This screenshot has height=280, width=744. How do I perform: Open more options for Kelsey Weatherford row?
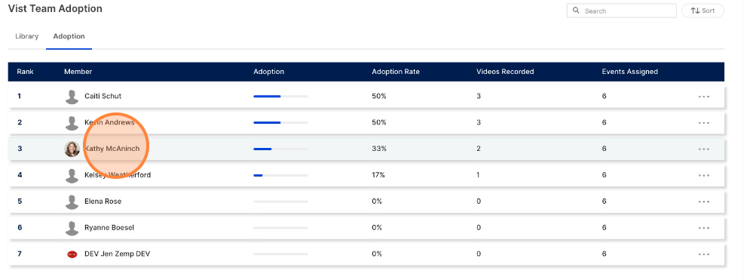click(703, 175)
